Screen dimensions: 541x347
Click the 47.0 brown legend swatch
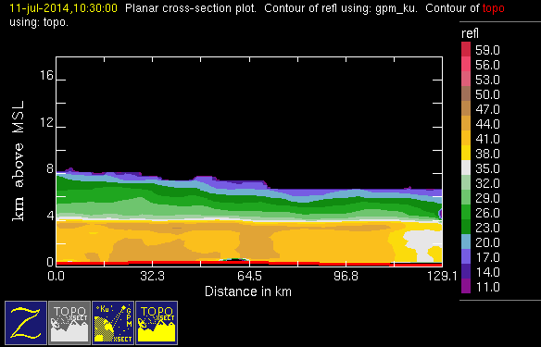click(x=466, y=108)
